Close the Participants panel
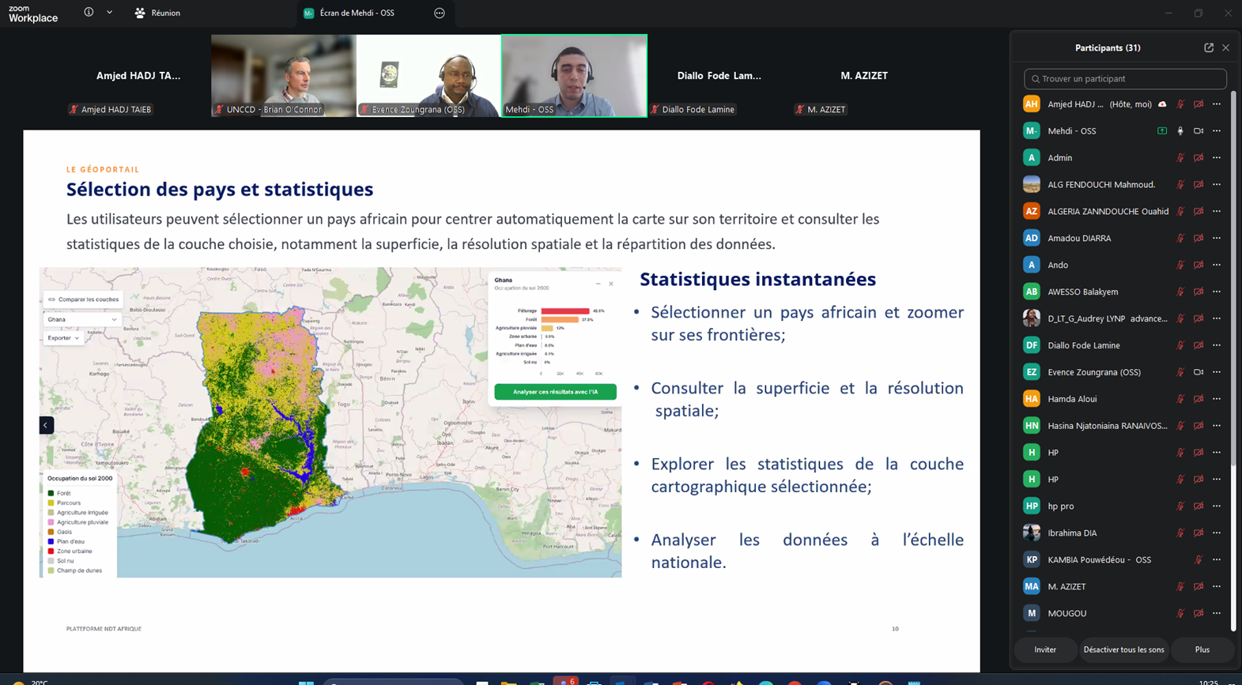The width and height of the screenshot is (1242, 685). [1226, 47]
